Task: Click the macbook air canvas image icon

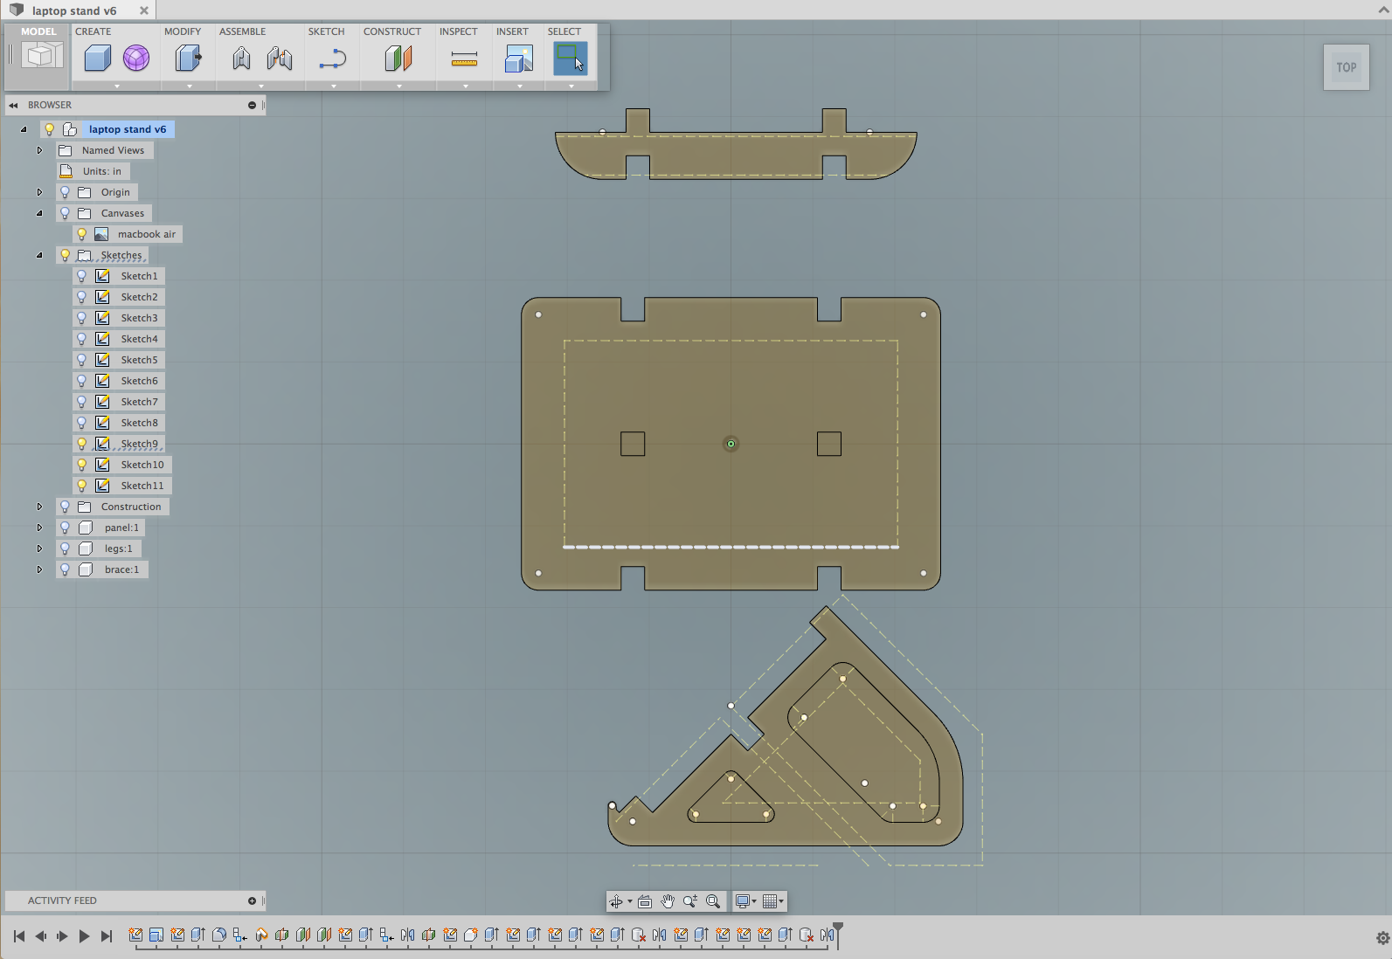Action: pyautogui.click(x=101, y=234)
